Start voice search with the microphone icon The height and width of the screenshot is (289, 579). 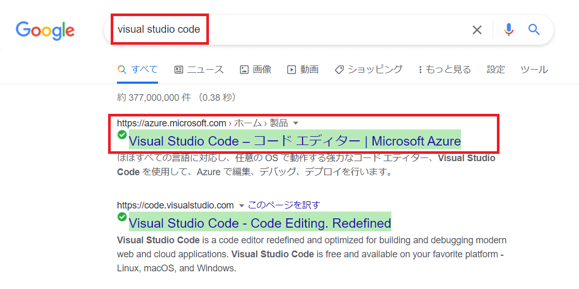point(509,30)
